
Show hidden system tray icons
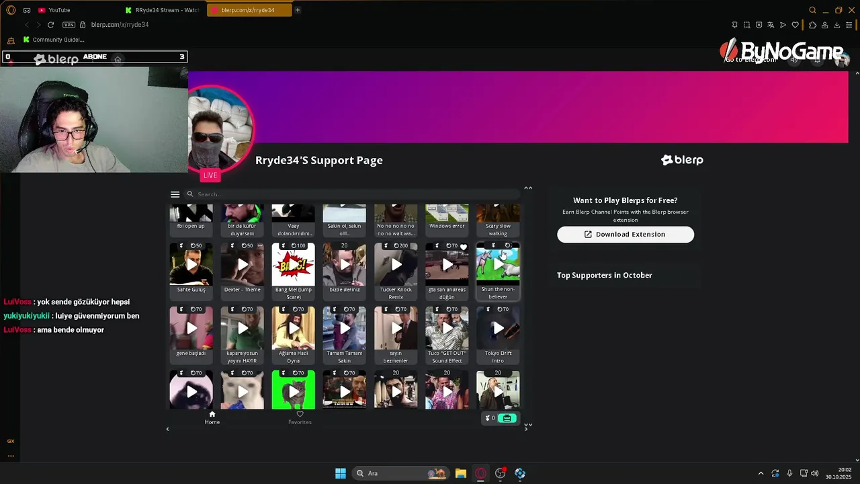tap(761, 473)
